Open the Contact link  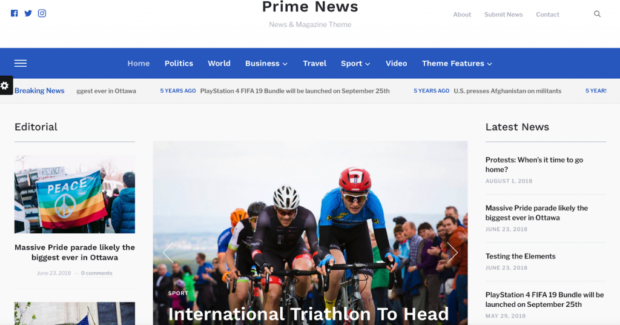547,15
